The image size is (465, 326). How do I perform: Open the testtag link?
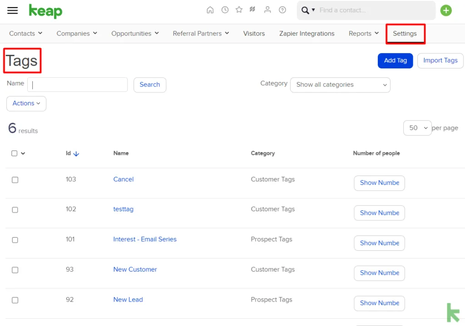click(124, 209)
